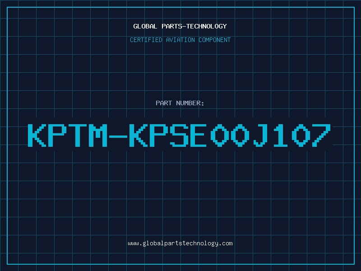The image size is (361, 271).
Task: Select the KPTM prefix of the part number
Action: pos(68,135)
